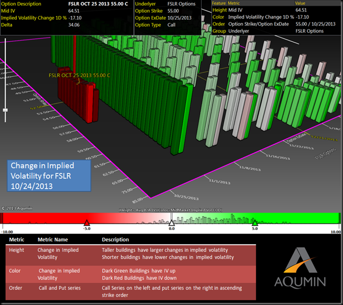The width and height of the screenshot is (343, 305).
Task: Click the 11/8/2013 expiration axis label
Action: tap(250, 168)
